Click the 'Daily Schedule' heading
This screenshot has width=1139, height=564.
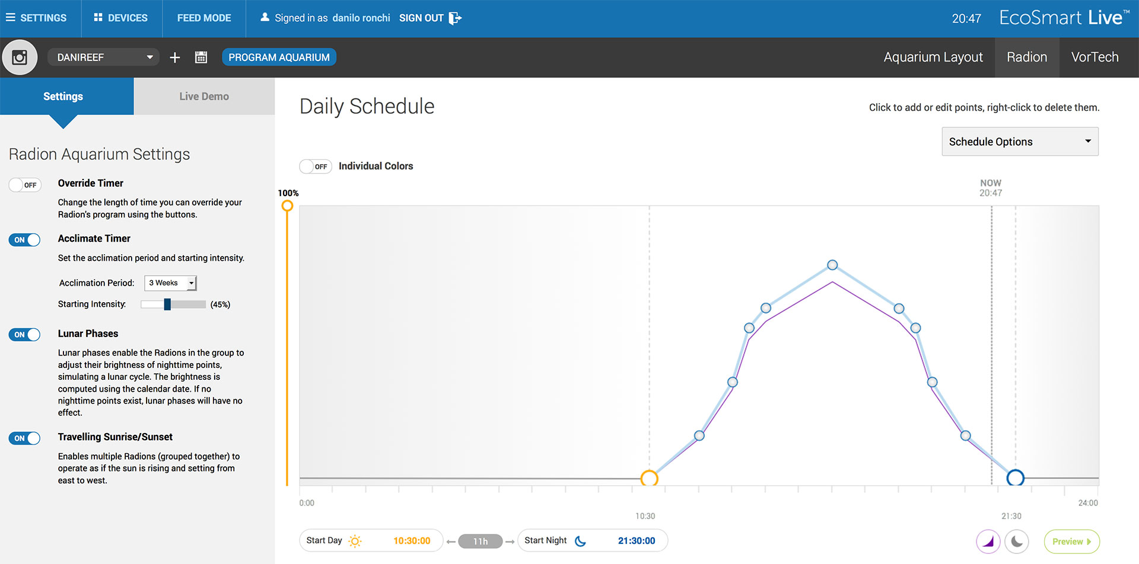(x=367, y=107)
